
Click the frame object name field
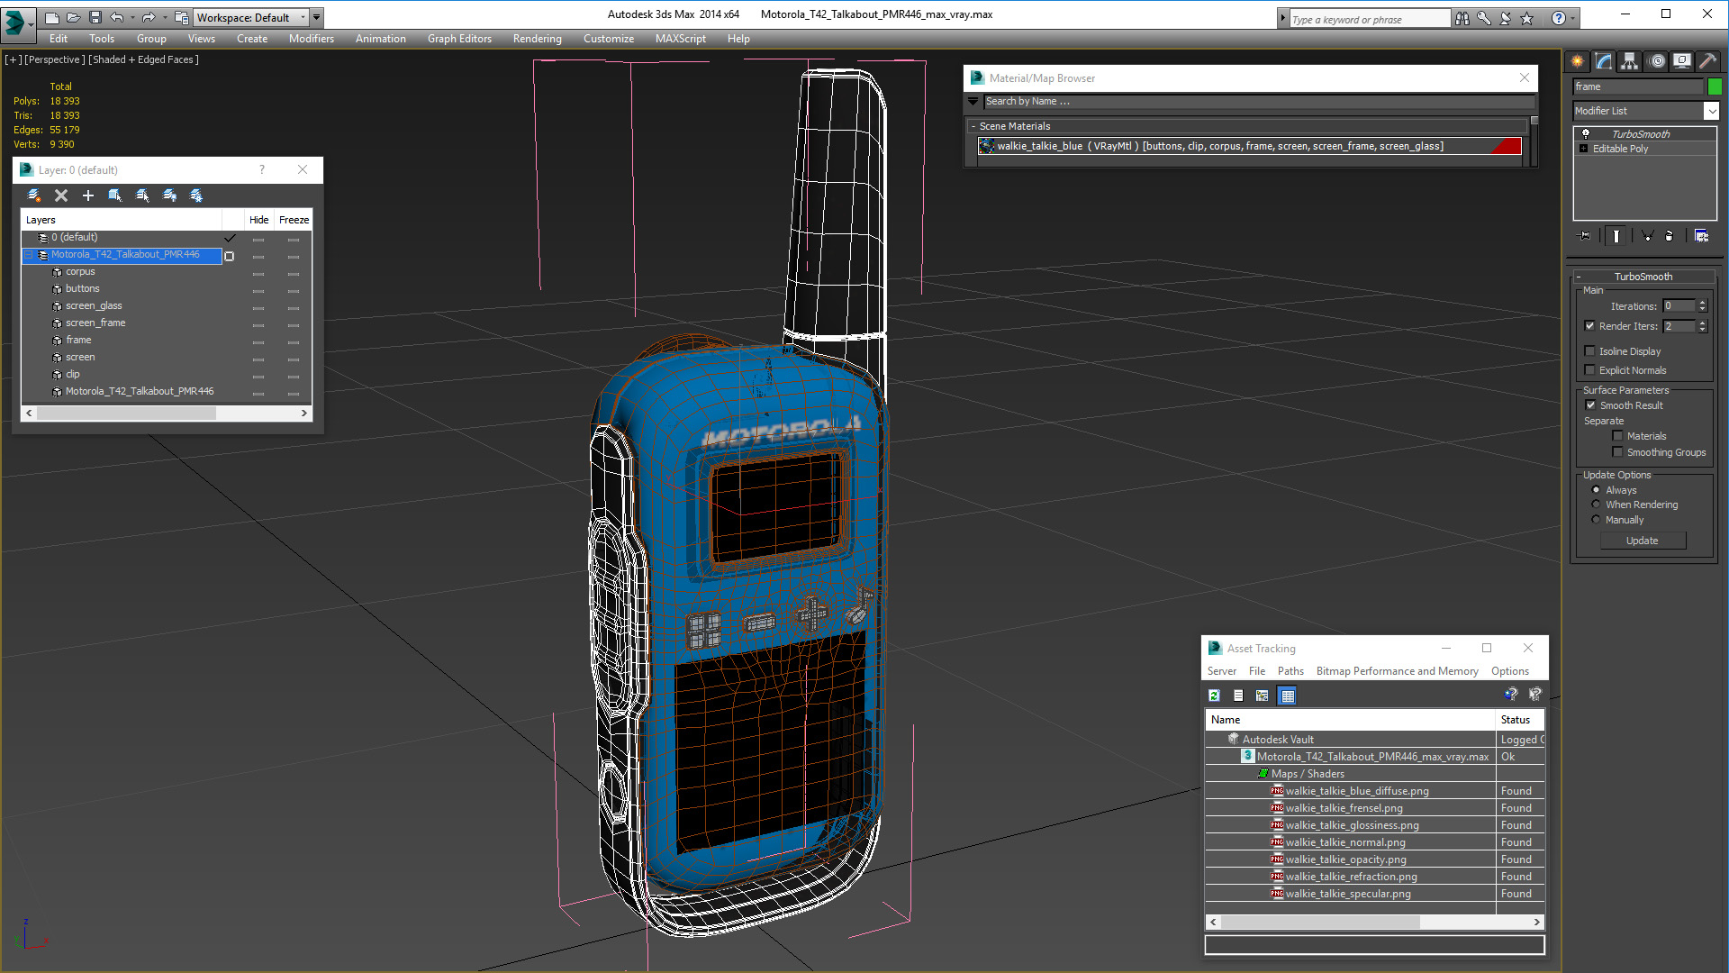[x=1638, y=86]
